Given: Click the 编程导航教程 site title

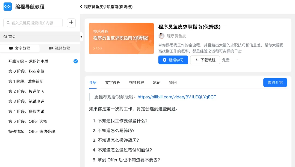Looking at the screenshot, I should [x=30, y=7].
